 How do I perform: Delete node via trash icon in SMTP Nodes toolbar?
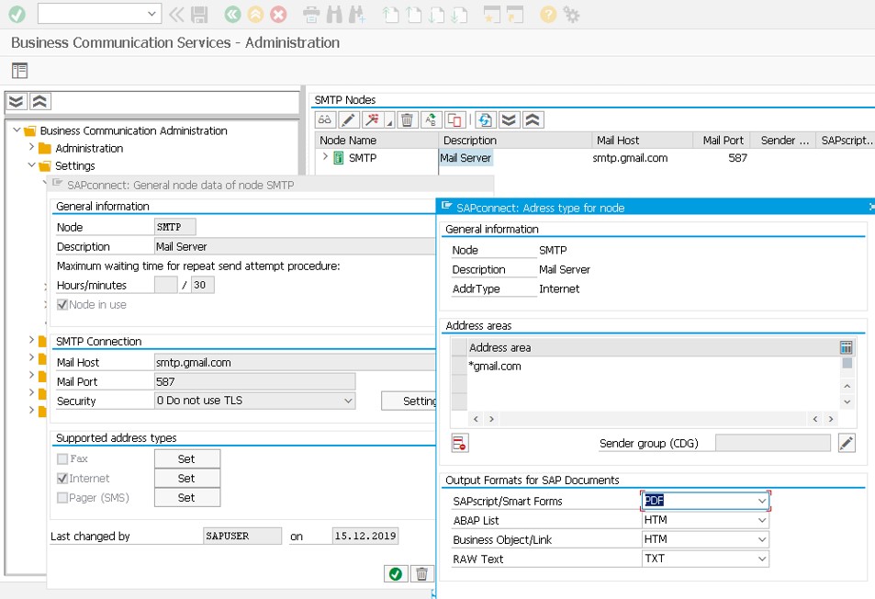coord(408,120)
